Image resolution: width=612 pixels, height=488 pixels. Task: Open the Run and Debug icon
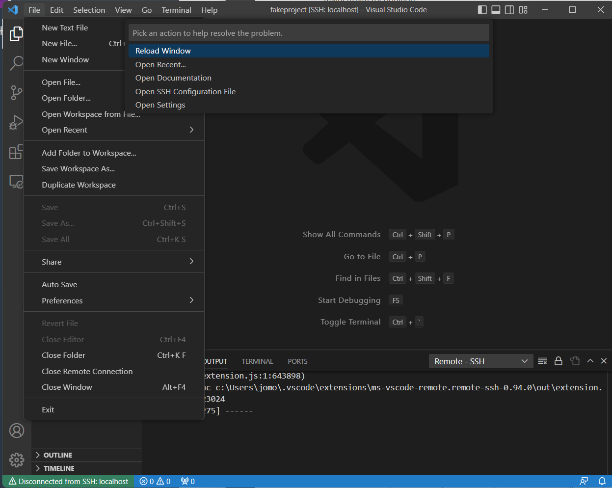[16, 122]
